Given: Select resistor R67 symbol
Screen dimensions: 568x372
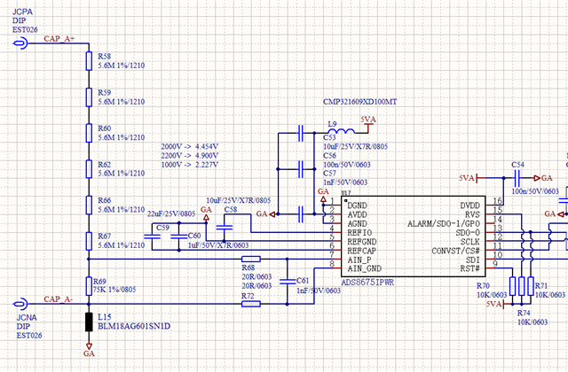Looking at the screenshot, I should 89,241.
